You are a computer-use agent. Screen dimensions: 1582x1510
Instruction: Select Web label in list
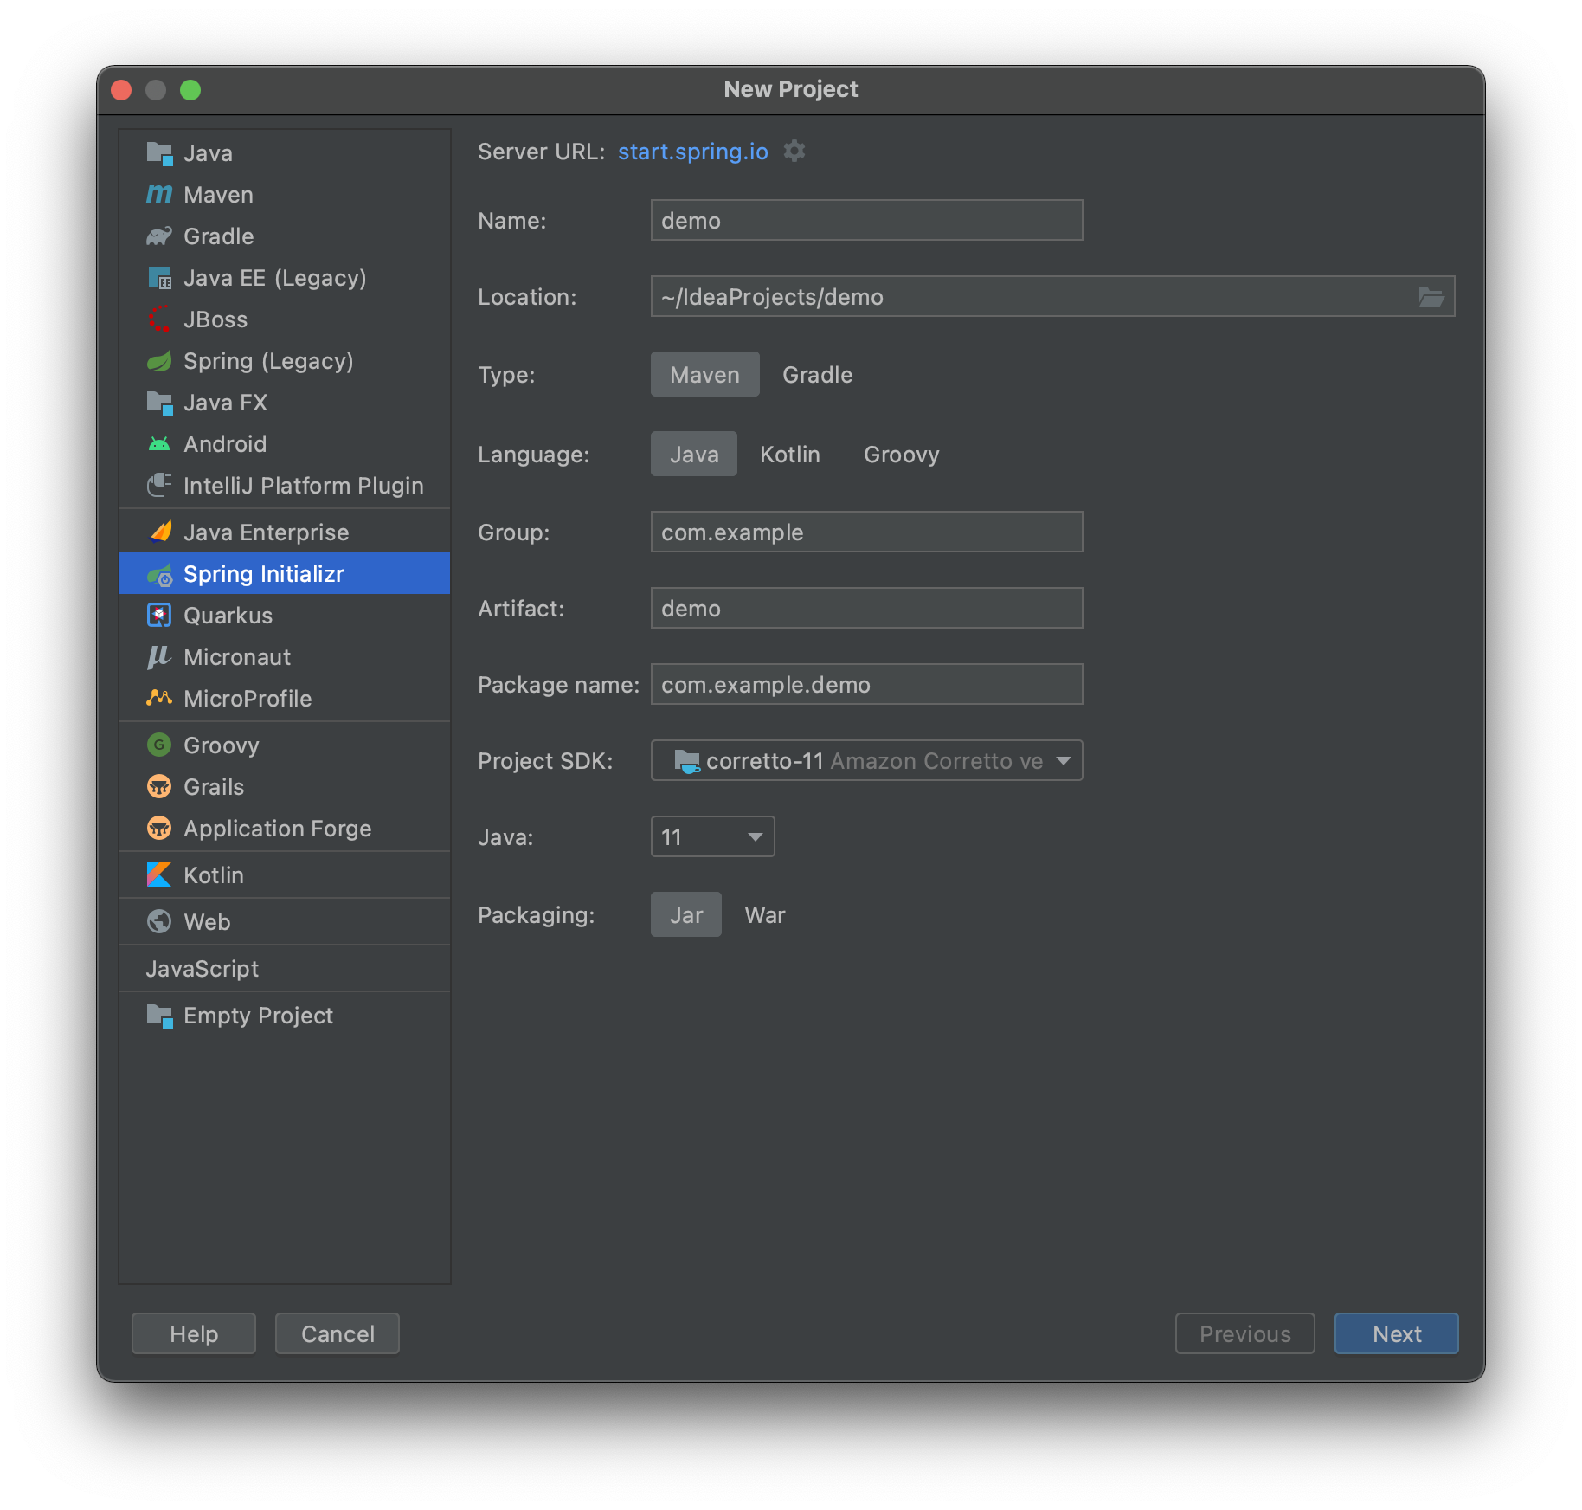207,922
